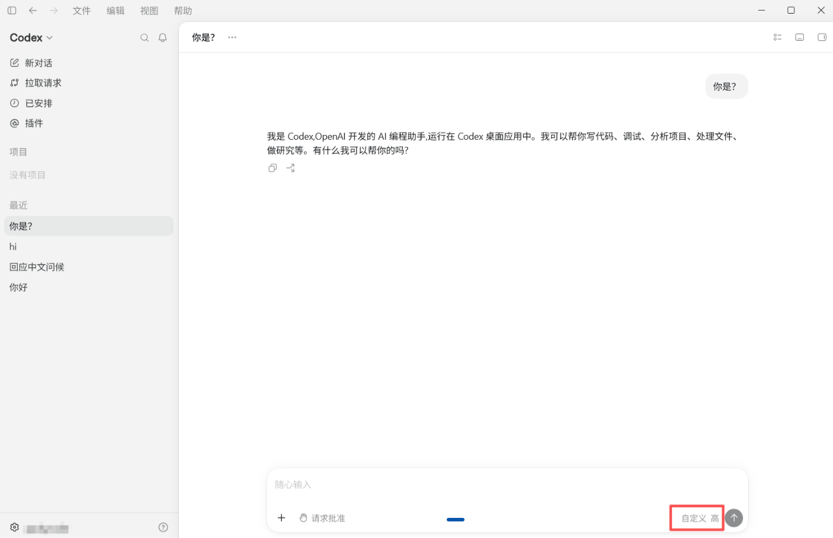Click the blurred account name beside settings
This screenshot has height=538, width=833.
47,528
